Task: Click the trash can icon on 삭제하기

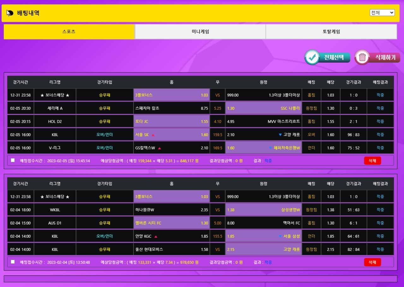Action: [x=362, y=57]
